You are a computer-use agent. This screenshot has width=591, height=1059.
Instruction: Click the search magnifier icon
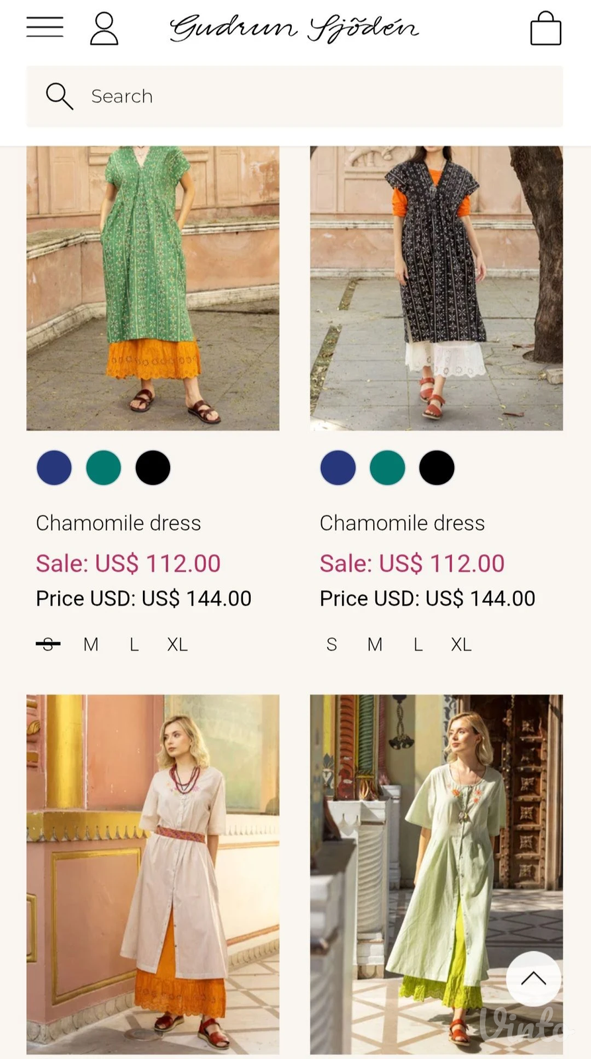pos(59,96)
